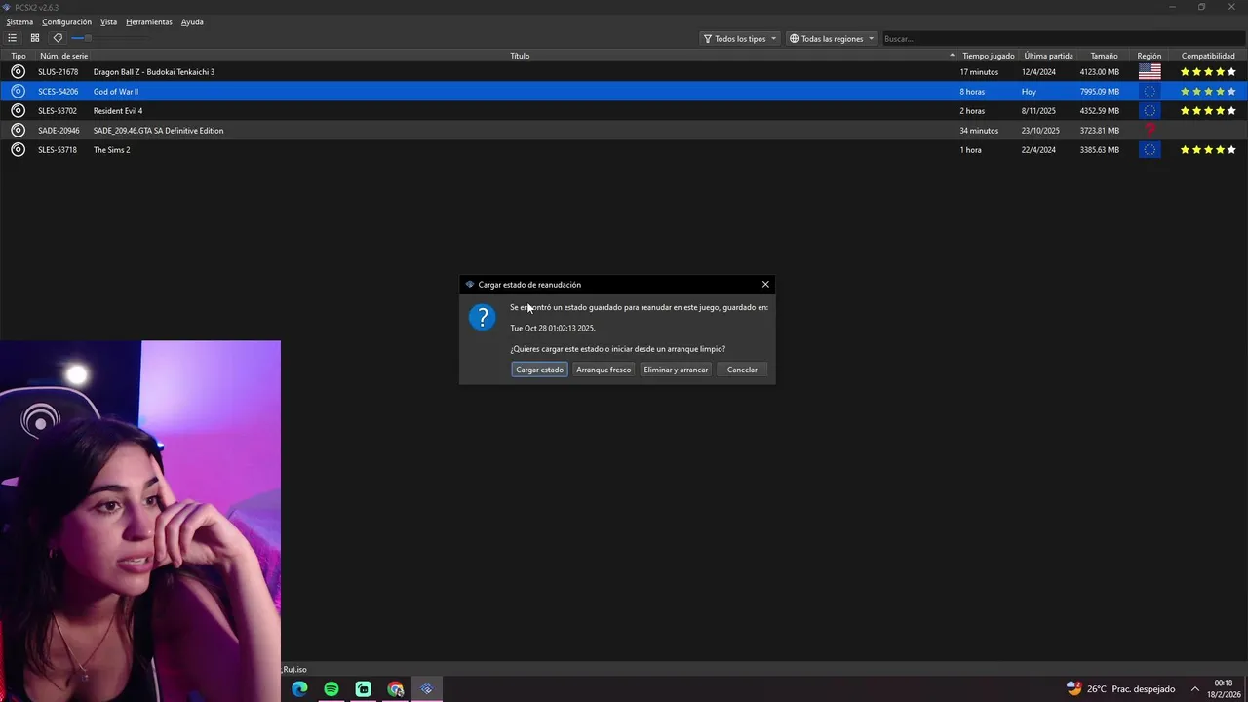Screen dimensions: 1248x702
Task: Sort by Última partida column header
Action: point(1048,56)
